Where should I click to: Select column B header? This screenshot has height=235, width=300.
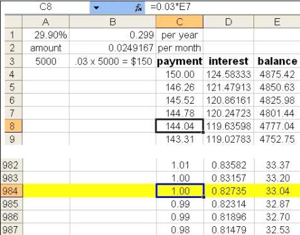[x=113, y=21]
